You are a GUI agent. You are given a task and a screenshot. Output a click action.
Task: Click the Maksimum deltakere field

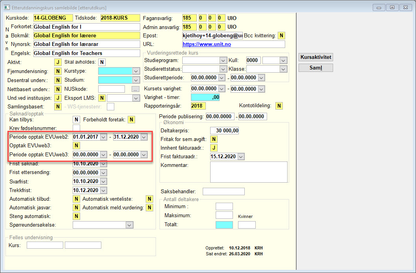(x=224, y=215)
